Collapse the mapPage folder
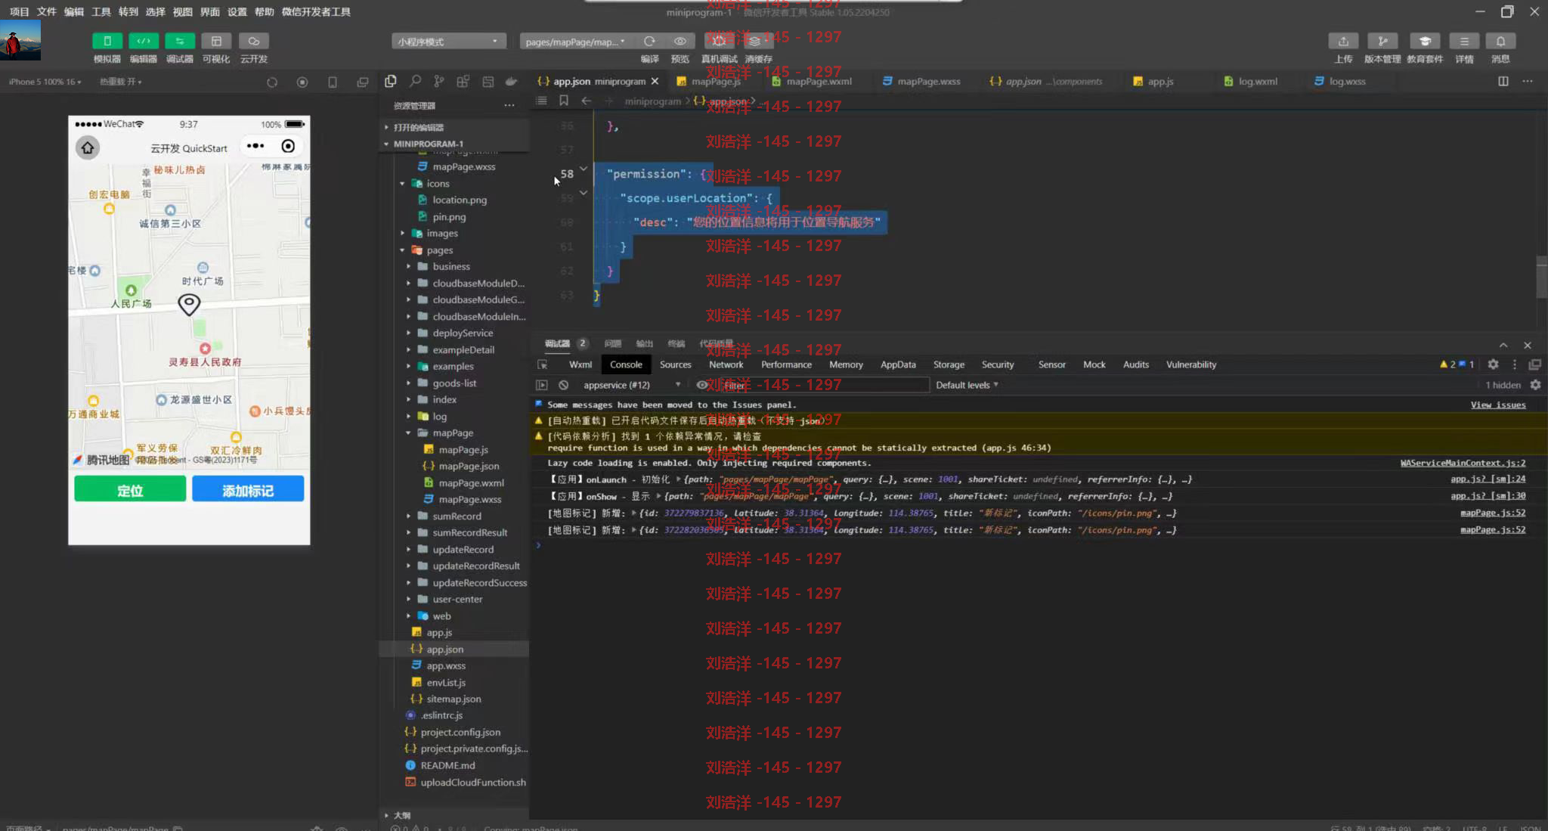This screenshot has width=1548, height=831. pyautogui.click(x=408, y=433)
